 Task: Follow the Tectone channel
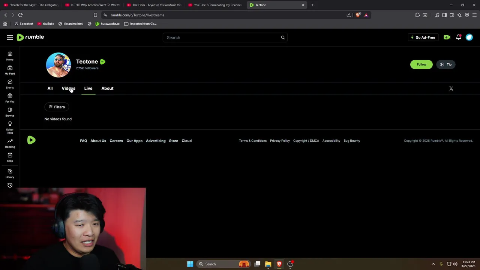point(421,64)
